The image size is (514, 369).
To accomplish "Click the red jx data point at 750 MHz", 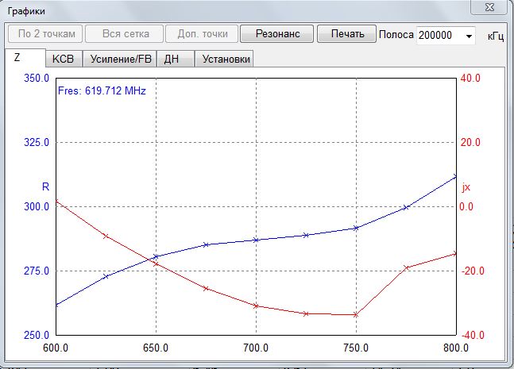I will click(356, 315).
